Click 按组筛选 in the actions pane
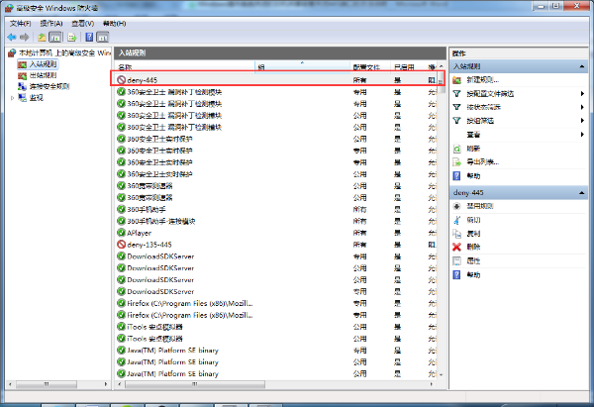Screen dimensions: 594x407 point(480,121)
